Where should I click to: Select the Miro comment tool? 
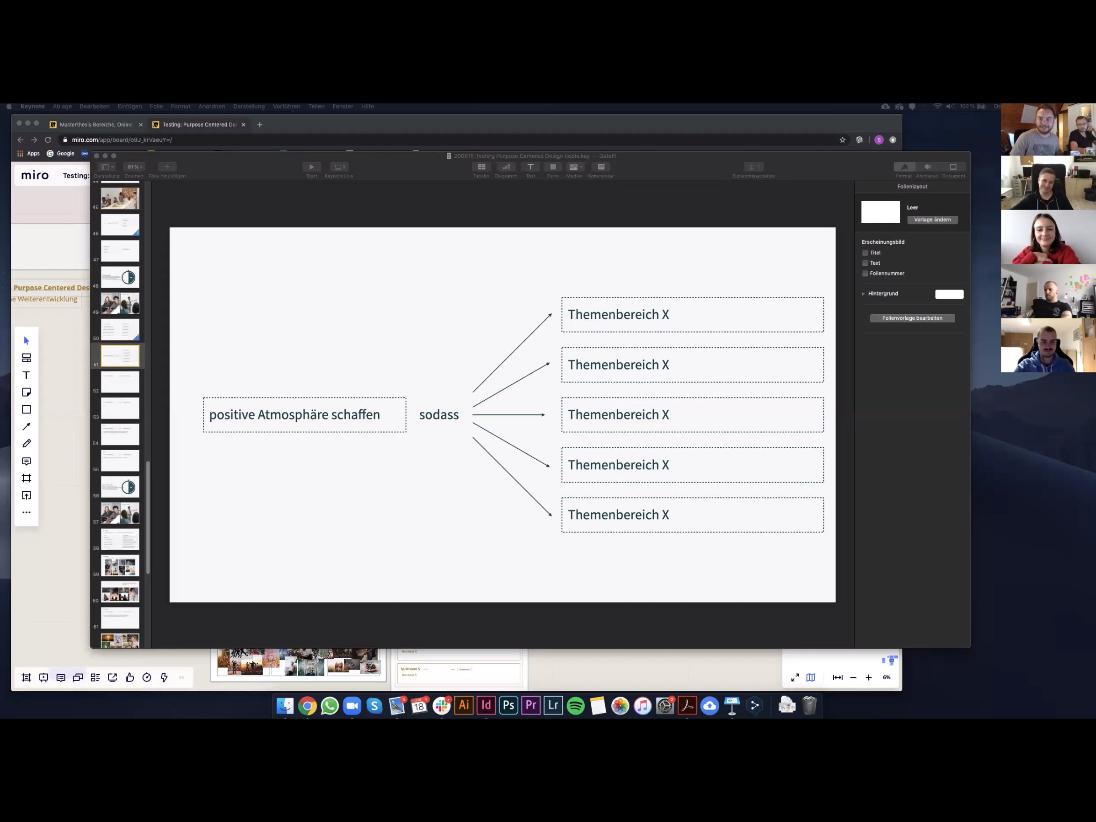26,461
